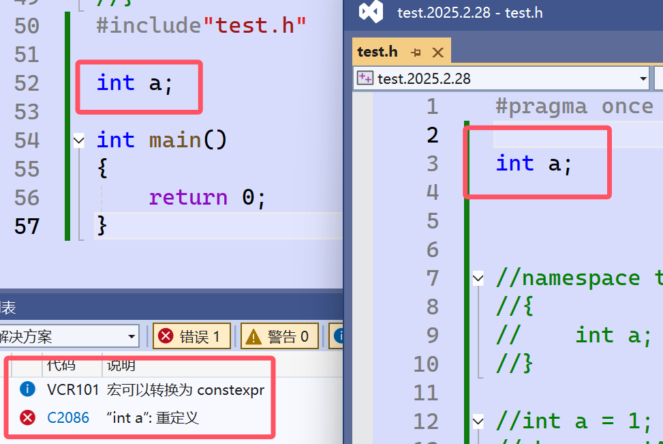Close the test.h tab
663x444 pixels.
click(438, 53)
